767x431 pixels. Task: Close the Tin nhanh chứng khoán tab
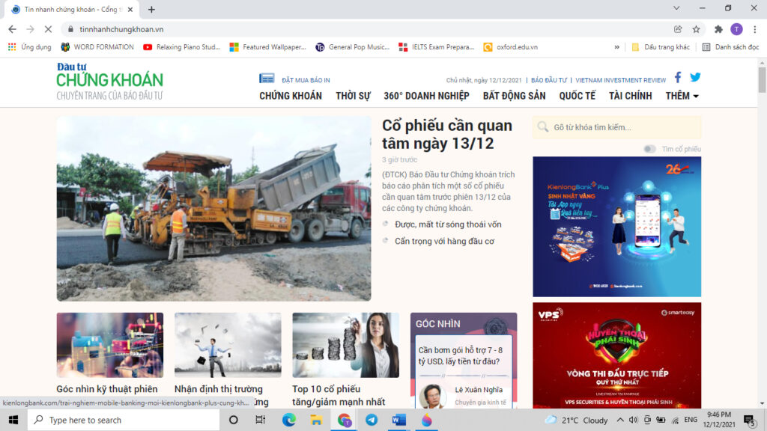point(130,9)
